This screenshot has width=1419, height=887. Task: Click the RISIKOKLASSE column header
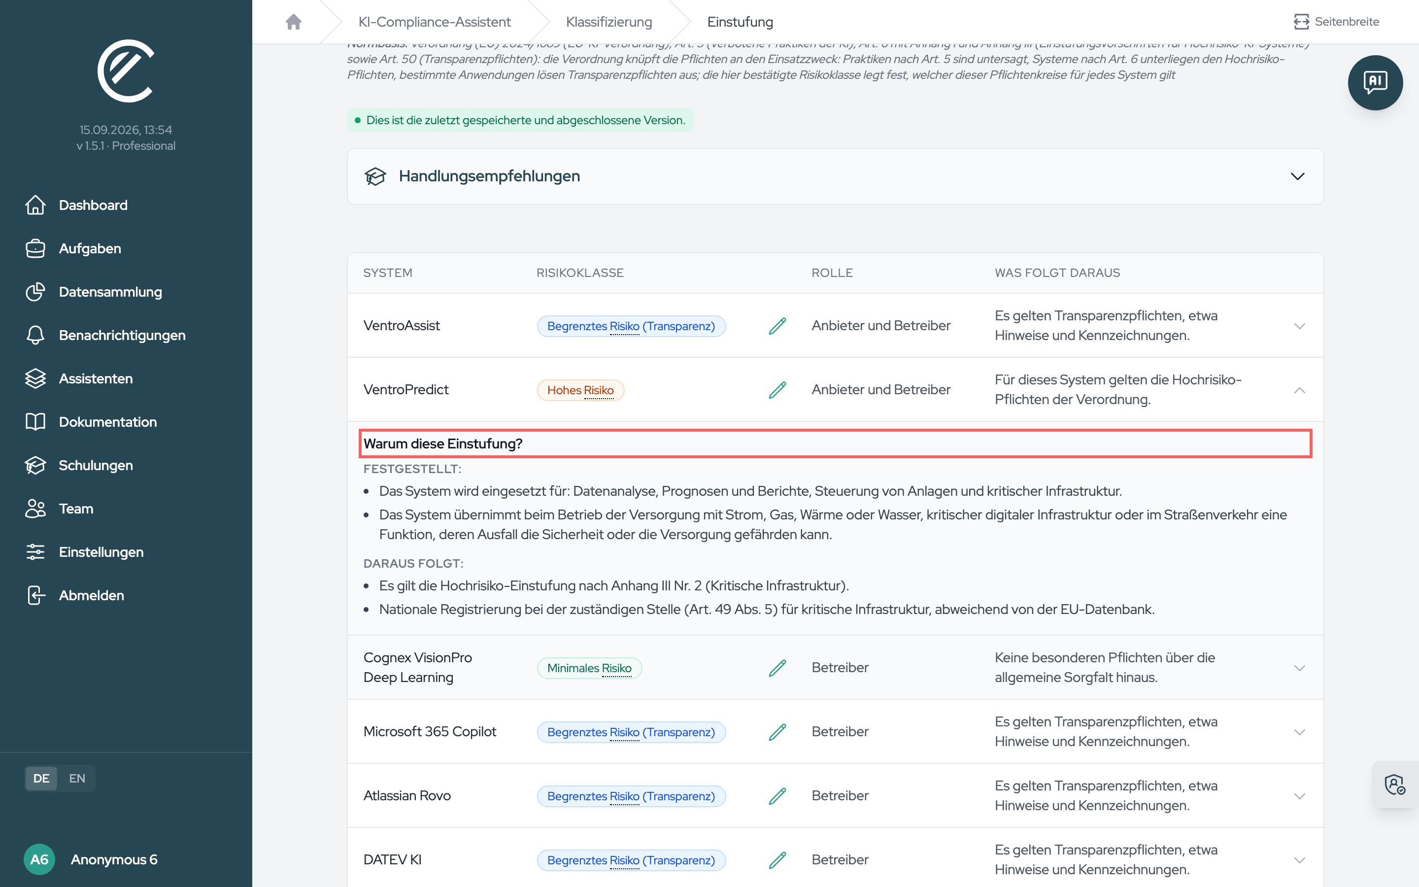(x=580, y=273)
